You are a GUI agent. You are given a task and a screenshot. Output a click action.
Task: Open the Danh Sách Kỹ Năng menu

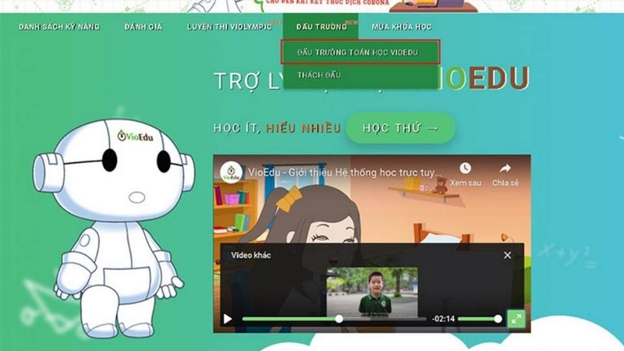click(59, 27)
